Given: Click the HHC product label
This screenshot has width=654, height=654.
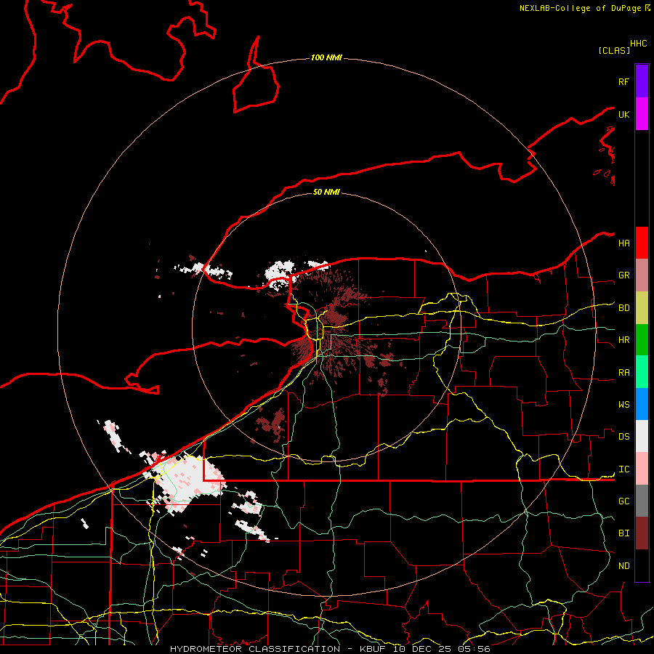Looking at the screenshot, I should pos(639,44).
